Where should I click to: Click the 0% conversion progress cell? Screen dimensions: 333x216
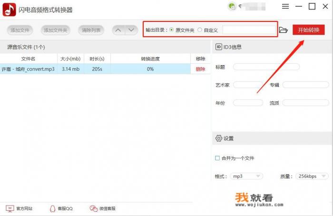coord(150,69)
